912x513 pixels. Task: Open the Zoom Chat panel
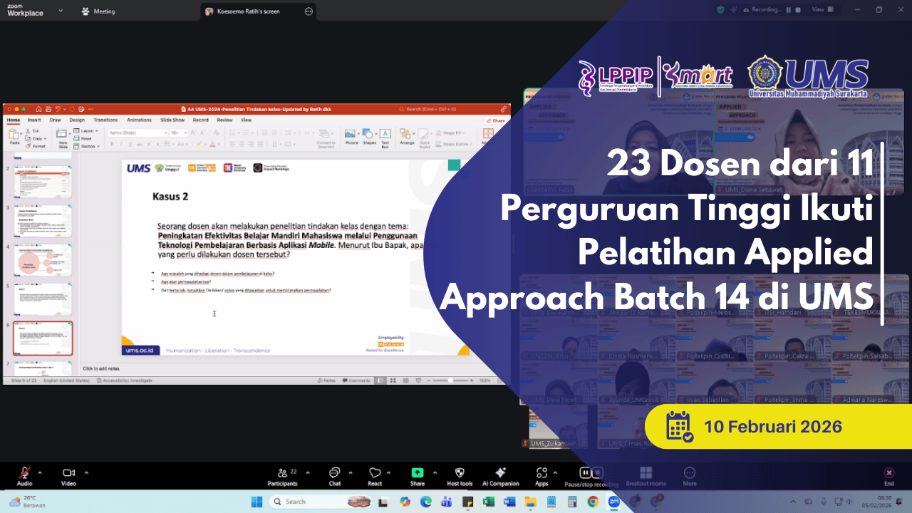point(334,476)
